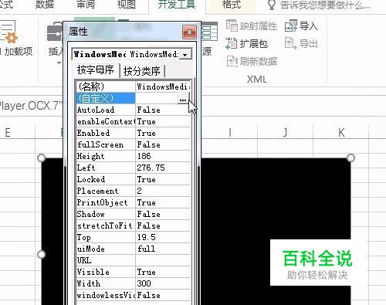Open the 视图 ribbon tab
Viewport: 386px width, 305px height.
(127, 5)
